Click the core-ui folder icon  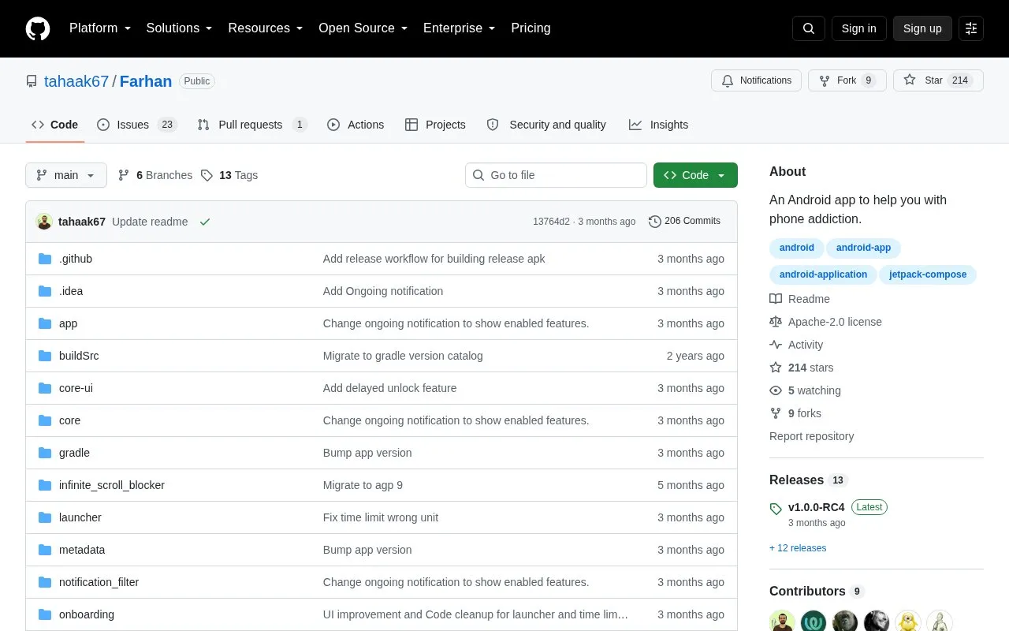pos(45,388)
